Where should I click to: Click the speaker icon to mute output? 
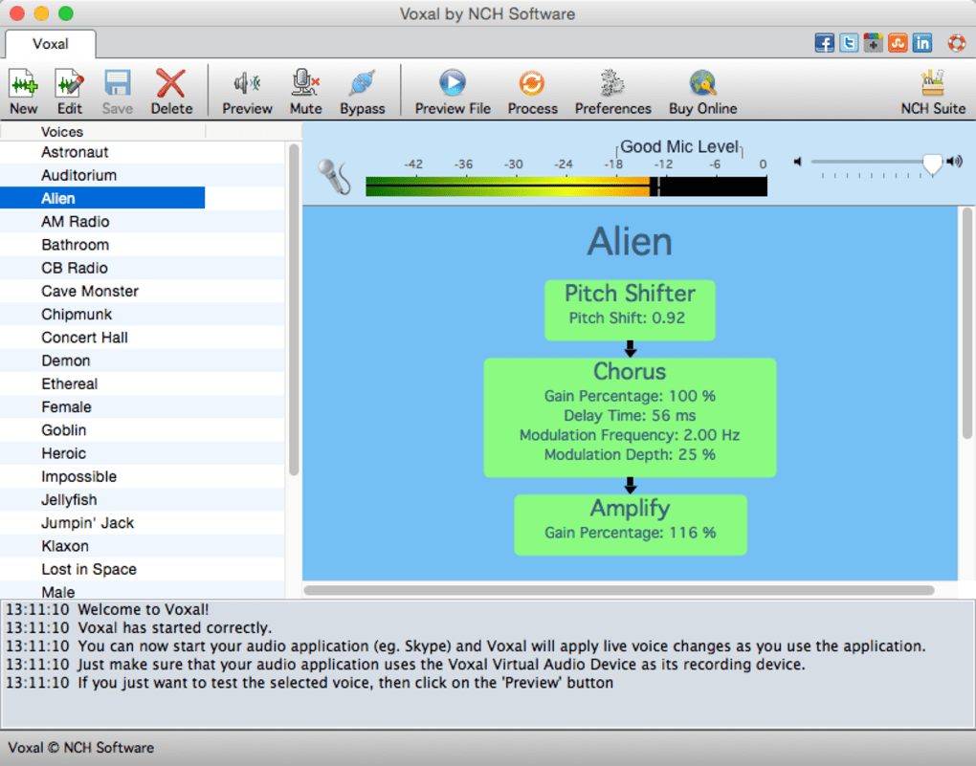[798, 163]
